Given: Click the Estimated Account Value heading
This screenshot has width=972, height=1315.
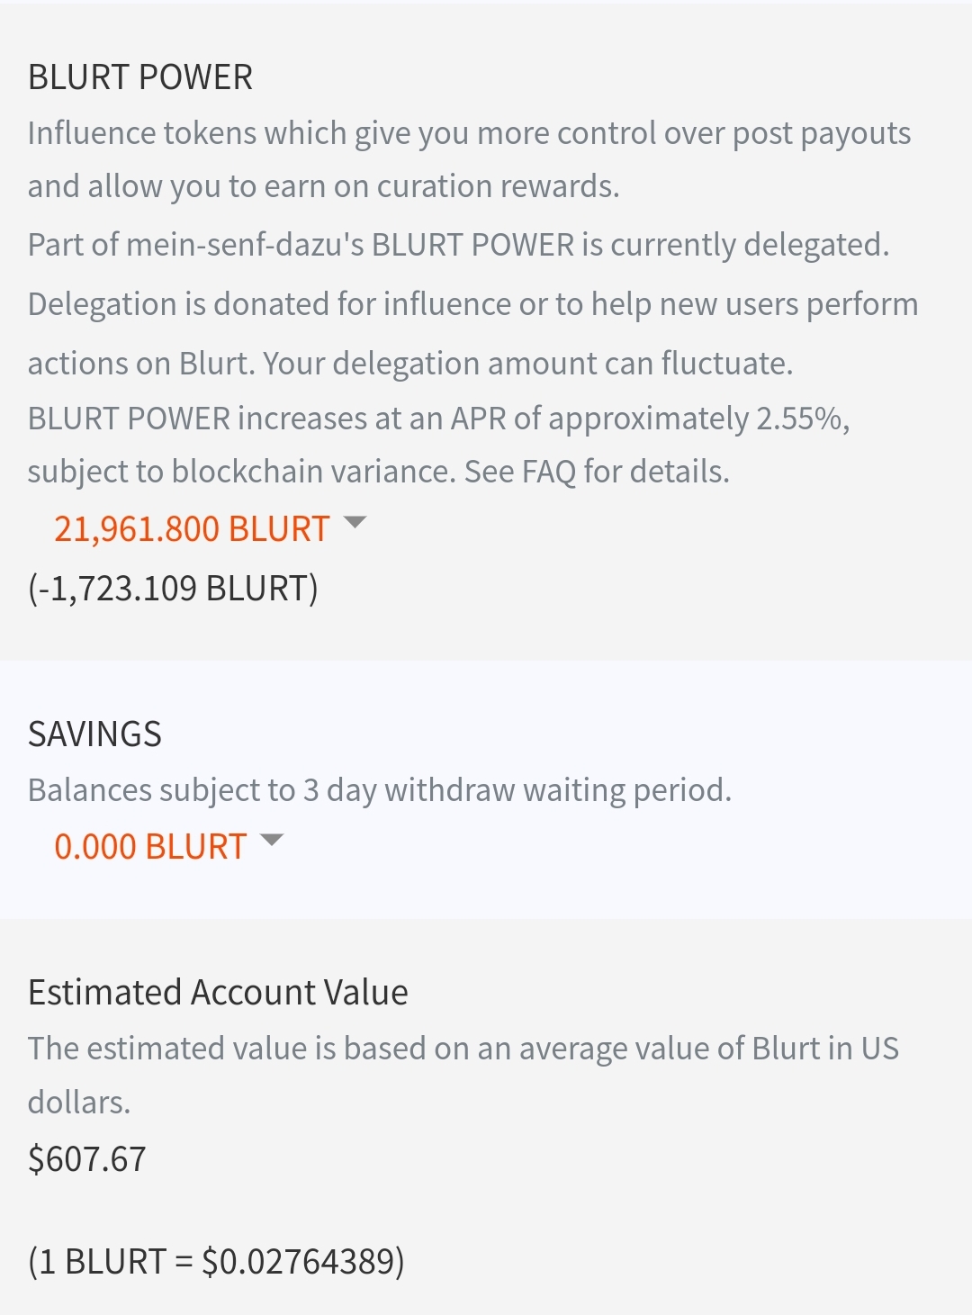Looking at the screenshot, I should point(218,992).
